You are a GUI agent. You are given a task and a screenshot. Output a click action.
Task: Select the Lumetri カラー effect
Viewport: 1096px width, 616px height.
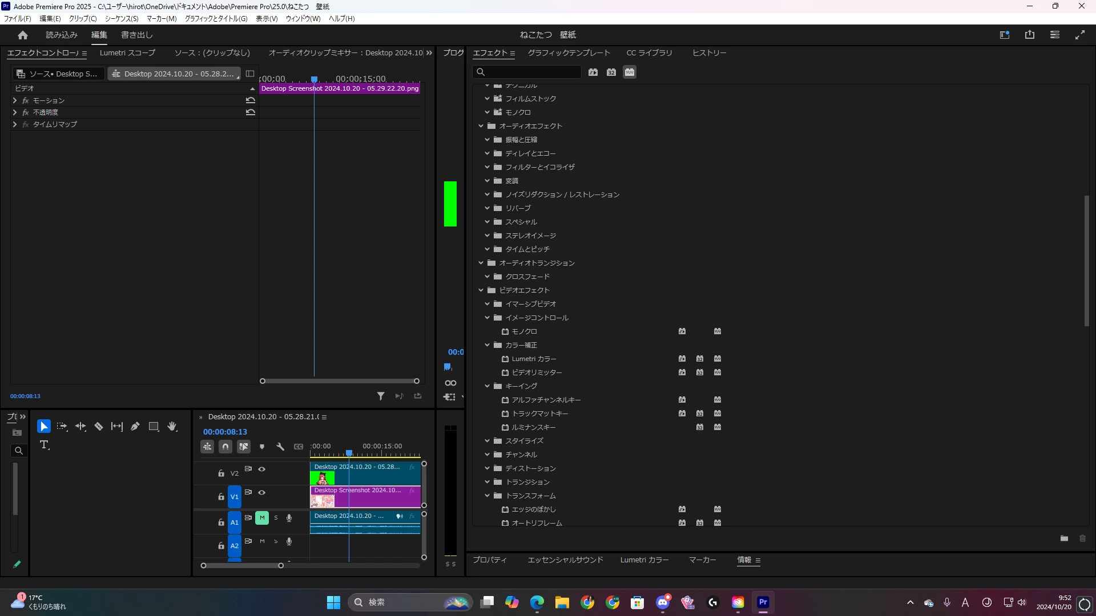[534, 359]
